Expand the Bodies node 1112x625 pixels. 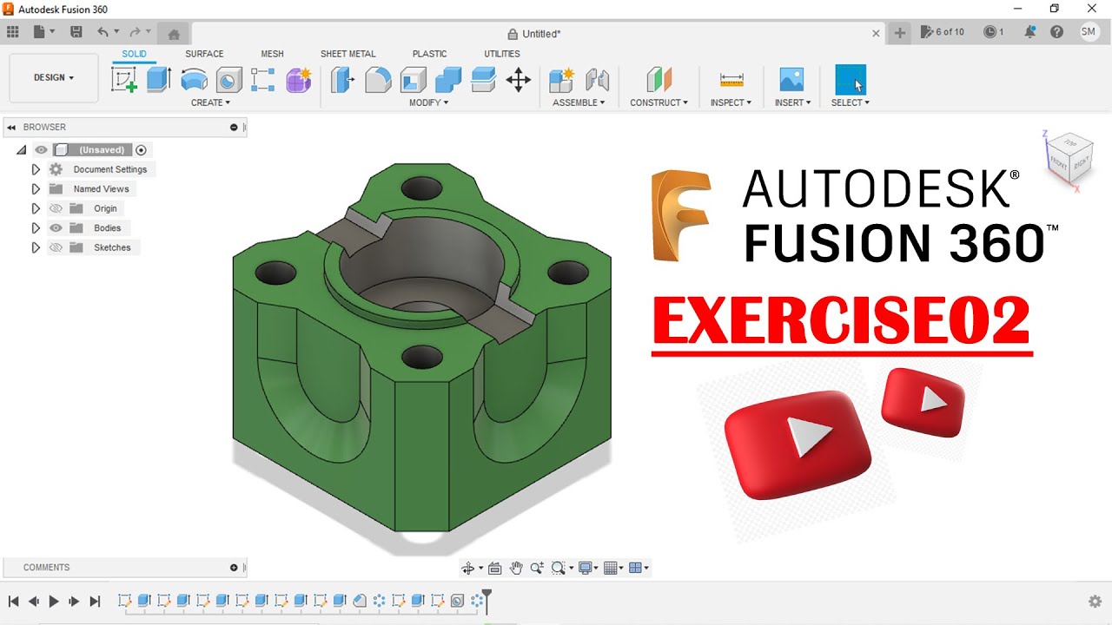click(x=36, y=228)
